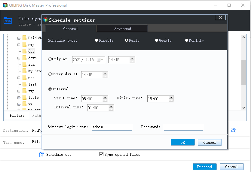Select the test folder in tree

32,84
